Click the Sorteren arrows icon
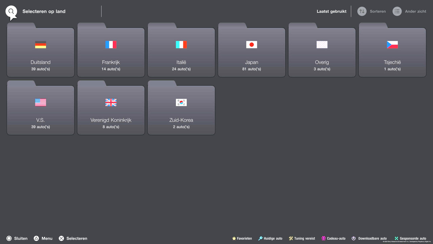433x244 pixels. point(362,11)
